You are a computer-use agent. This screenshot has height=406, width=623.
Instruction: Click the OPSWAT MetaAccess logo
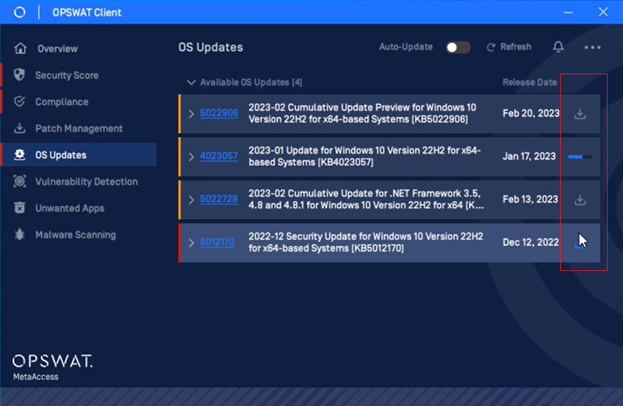tap(52, 367)
